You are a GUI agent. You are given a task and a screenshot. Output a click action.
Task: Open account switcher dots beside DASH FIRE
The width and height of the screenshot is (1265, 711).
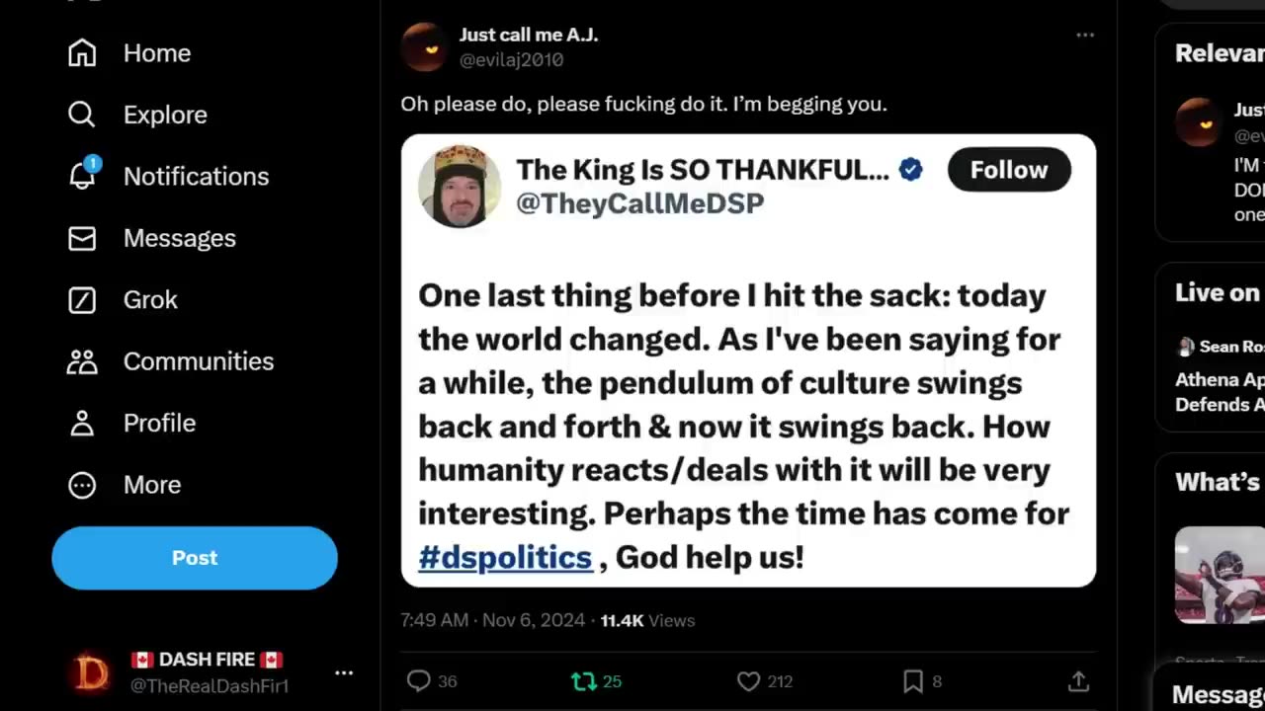point(344,672)
